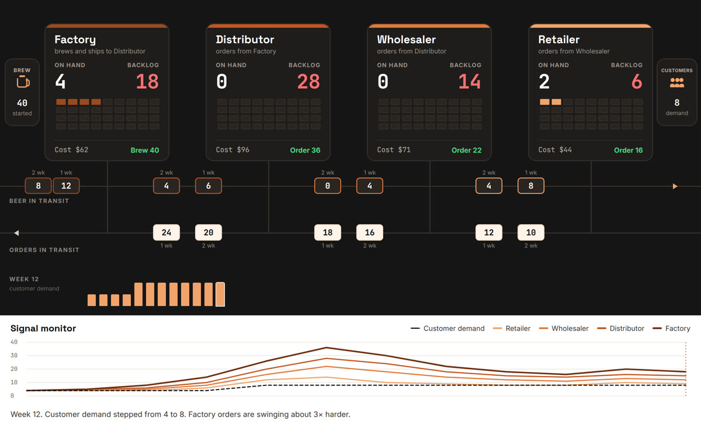Click the orders transit box showing 10
This screenshot has width=701, height=438.
(531, 232)
